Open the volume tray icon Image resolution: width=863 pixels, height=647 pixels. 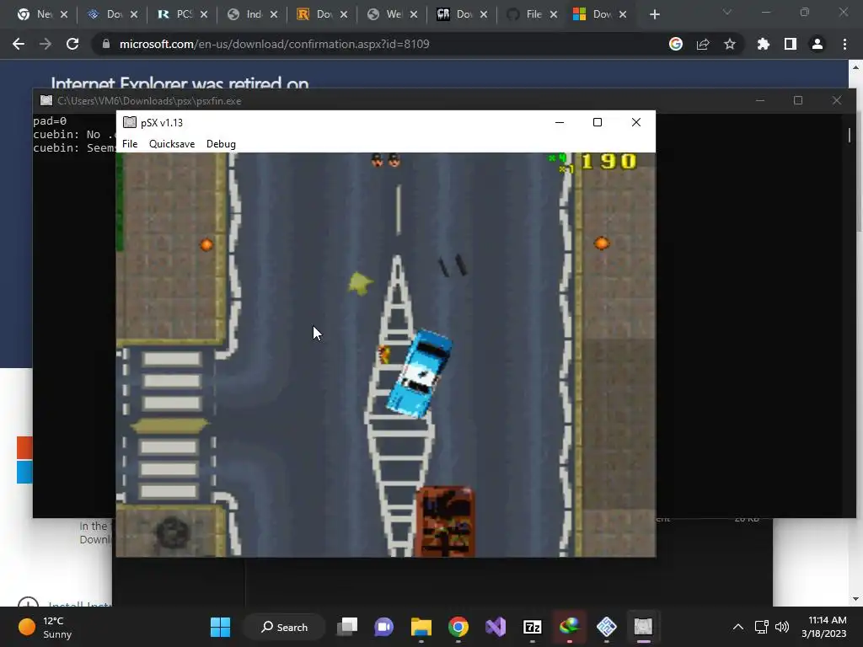pyautogui.click(x=781, y=627)
